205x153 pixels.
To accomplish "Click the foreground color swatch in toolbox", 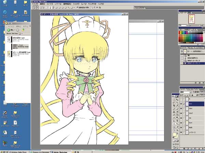I will (175, 134).
